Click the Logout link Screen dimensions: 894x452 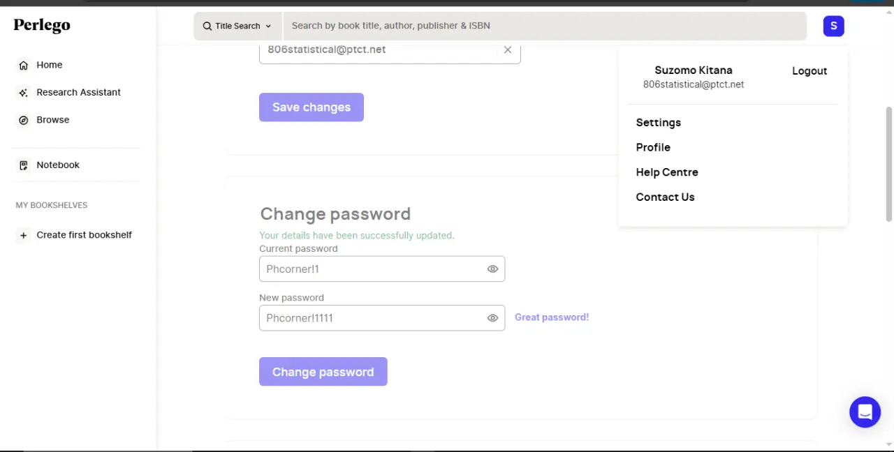pos(809,71)
